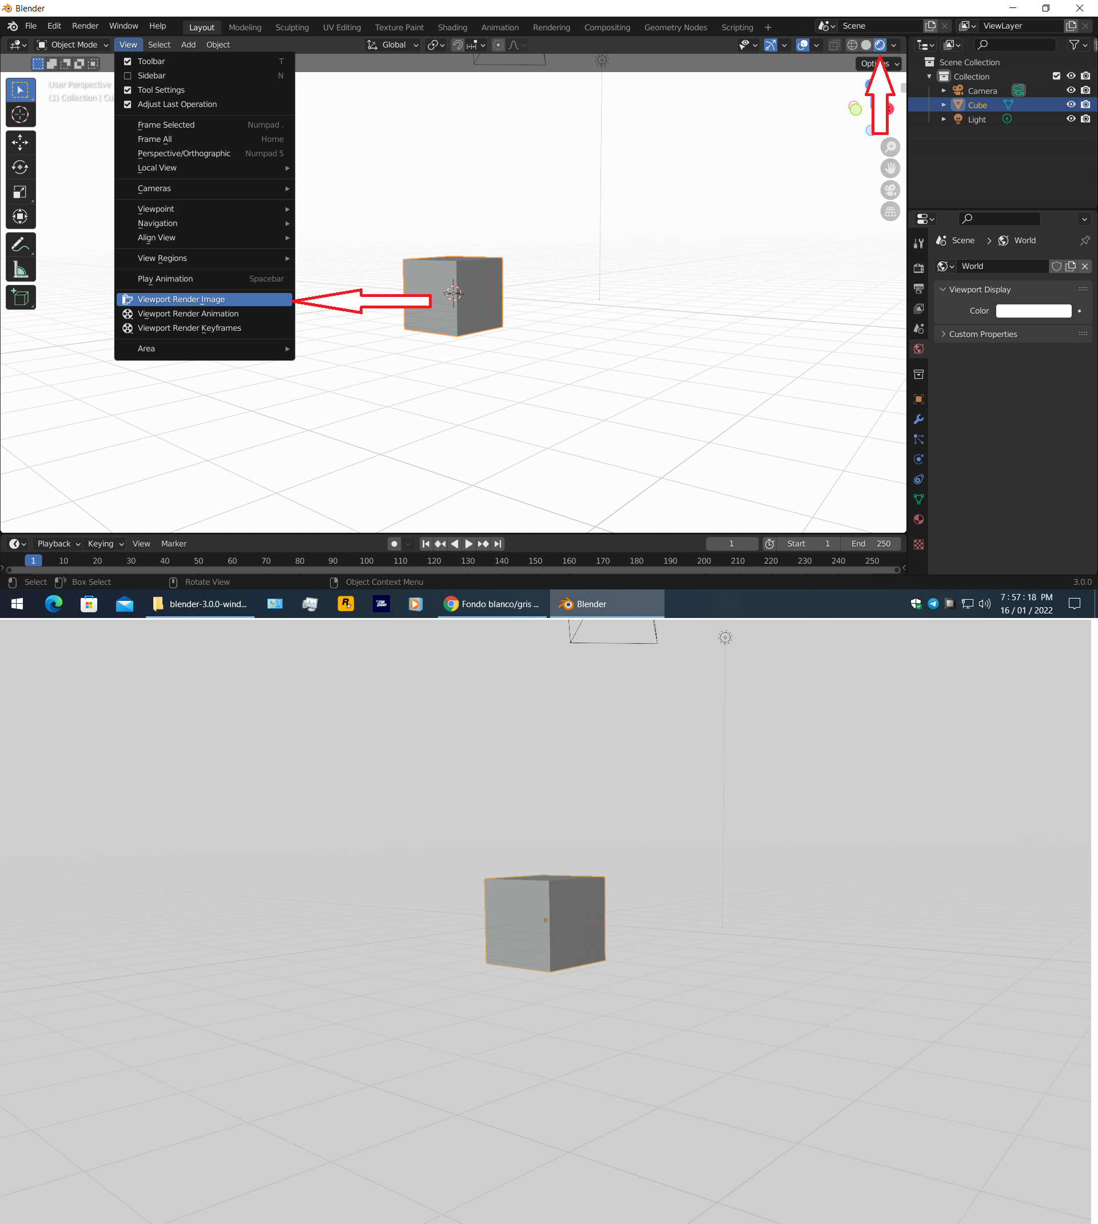
Task: Open the Material properties tab
Action: [918, 520]
